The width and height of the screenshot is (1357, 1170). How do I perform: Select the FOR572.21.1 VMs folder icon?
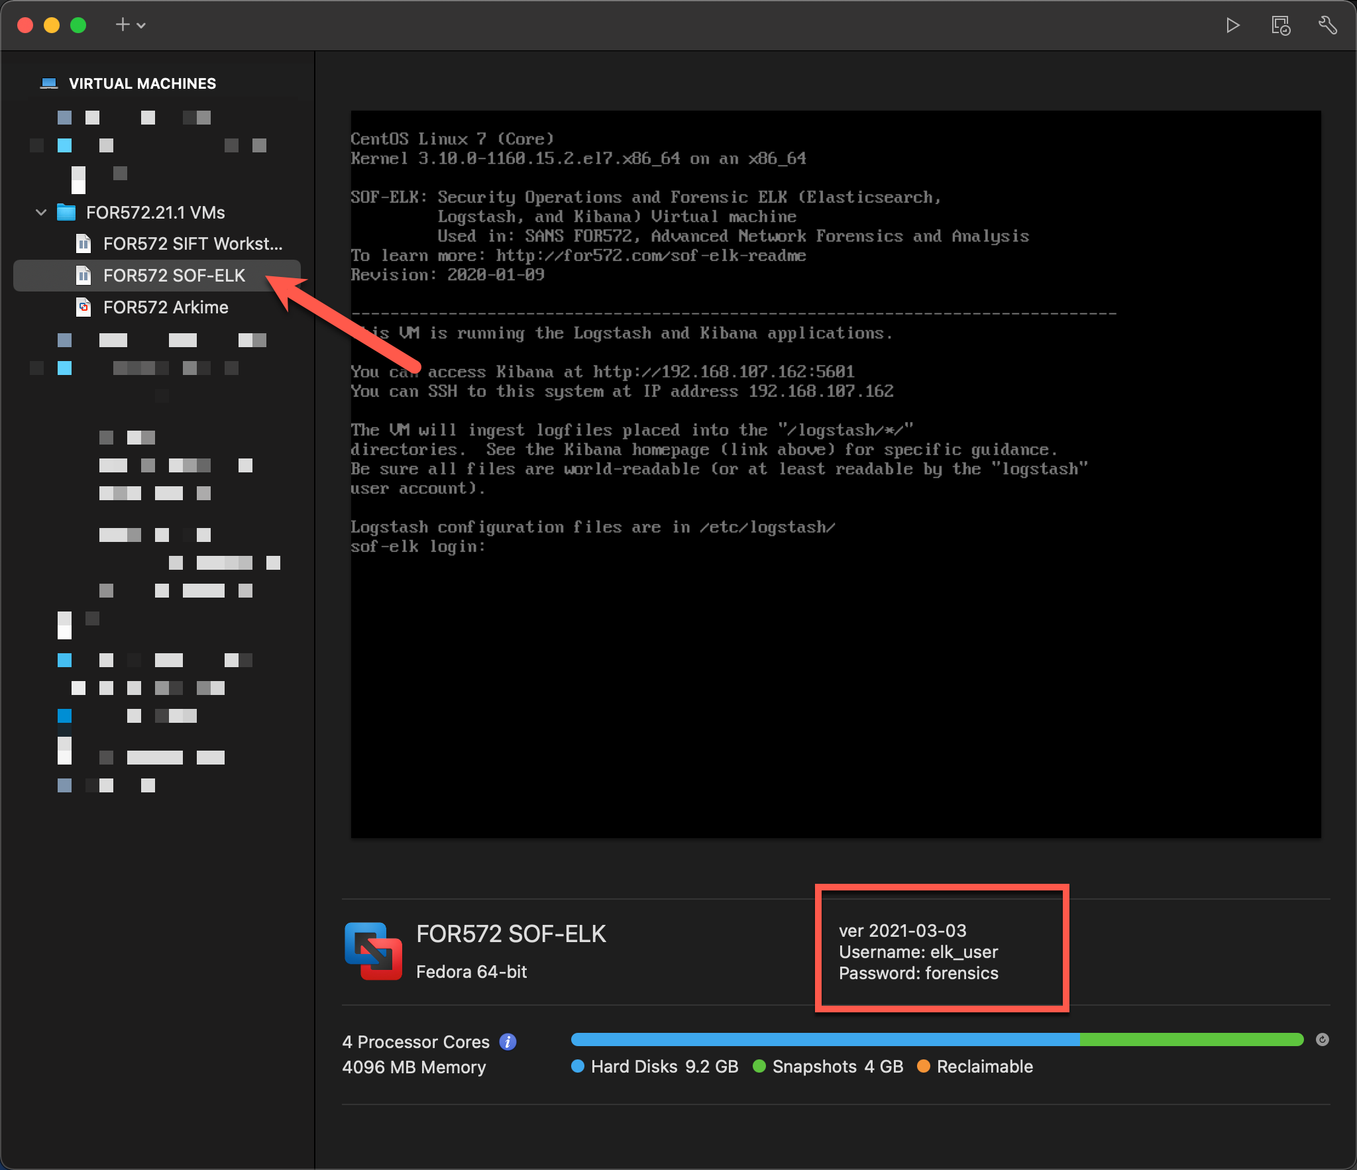point(66,213)
